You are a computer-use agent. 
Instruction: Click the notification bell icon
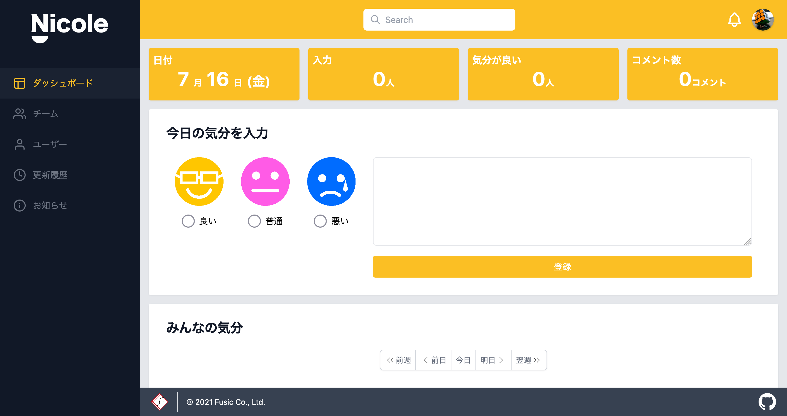pos(734,20)
